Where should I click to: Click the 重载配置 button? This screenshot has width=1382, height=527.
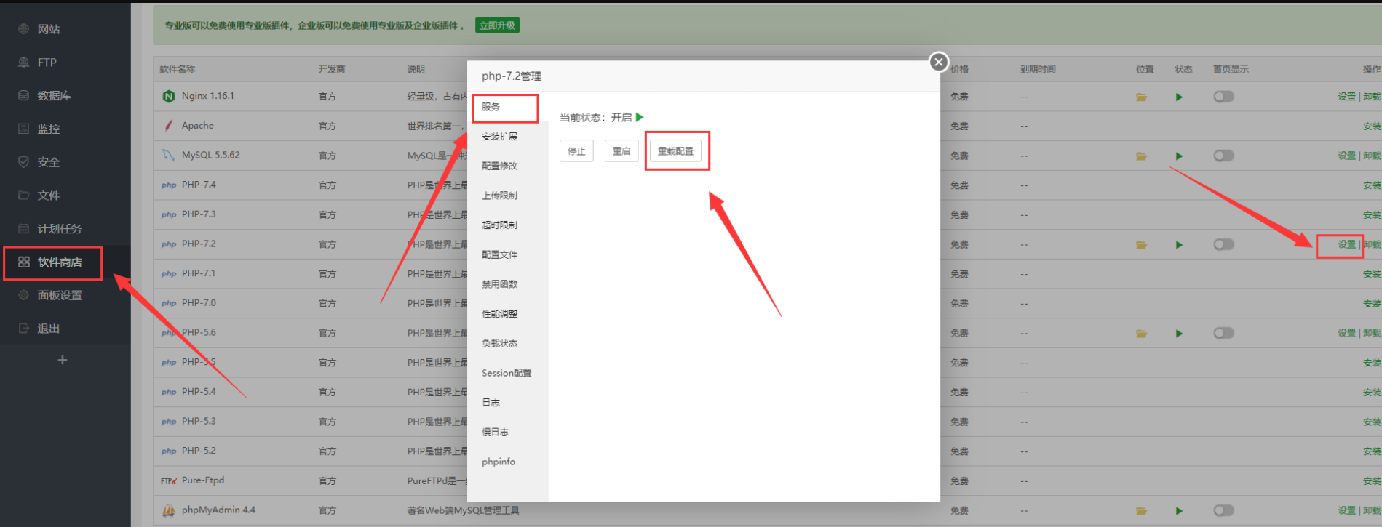pyautogui.click(x=675, y=151)
